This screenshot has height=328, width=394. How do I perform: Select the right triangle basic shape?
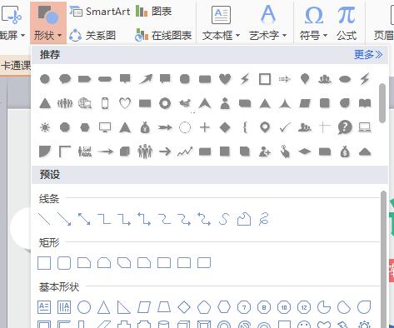pos(123,307)
